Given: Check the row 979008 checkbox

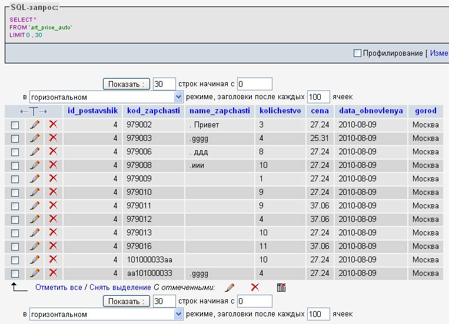Looking at the screenshot, I should pos(15,166).
